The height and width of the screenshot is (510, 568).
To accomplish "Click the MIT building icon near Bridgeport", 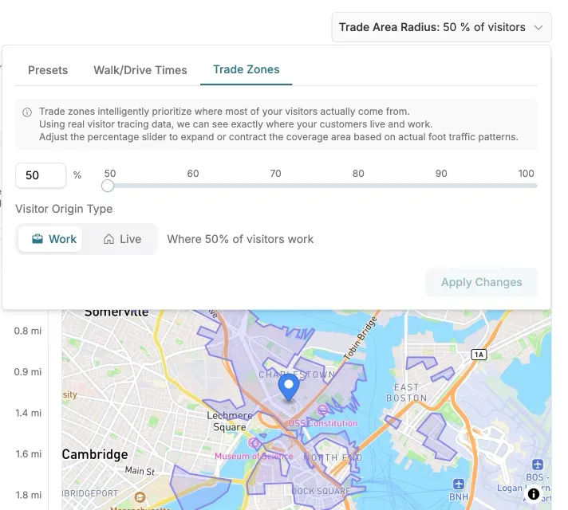I will point(140,497).
